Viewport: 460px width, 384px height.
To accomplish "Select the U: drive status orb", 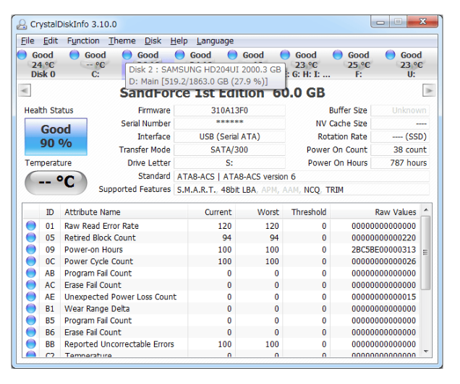I will tap(390, 55).
